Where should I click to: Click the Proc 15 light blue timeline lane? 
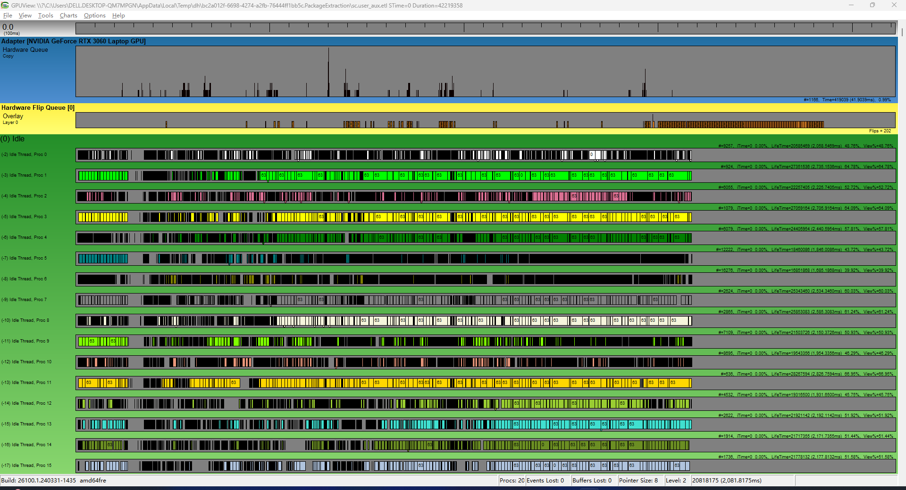(486, 466)
